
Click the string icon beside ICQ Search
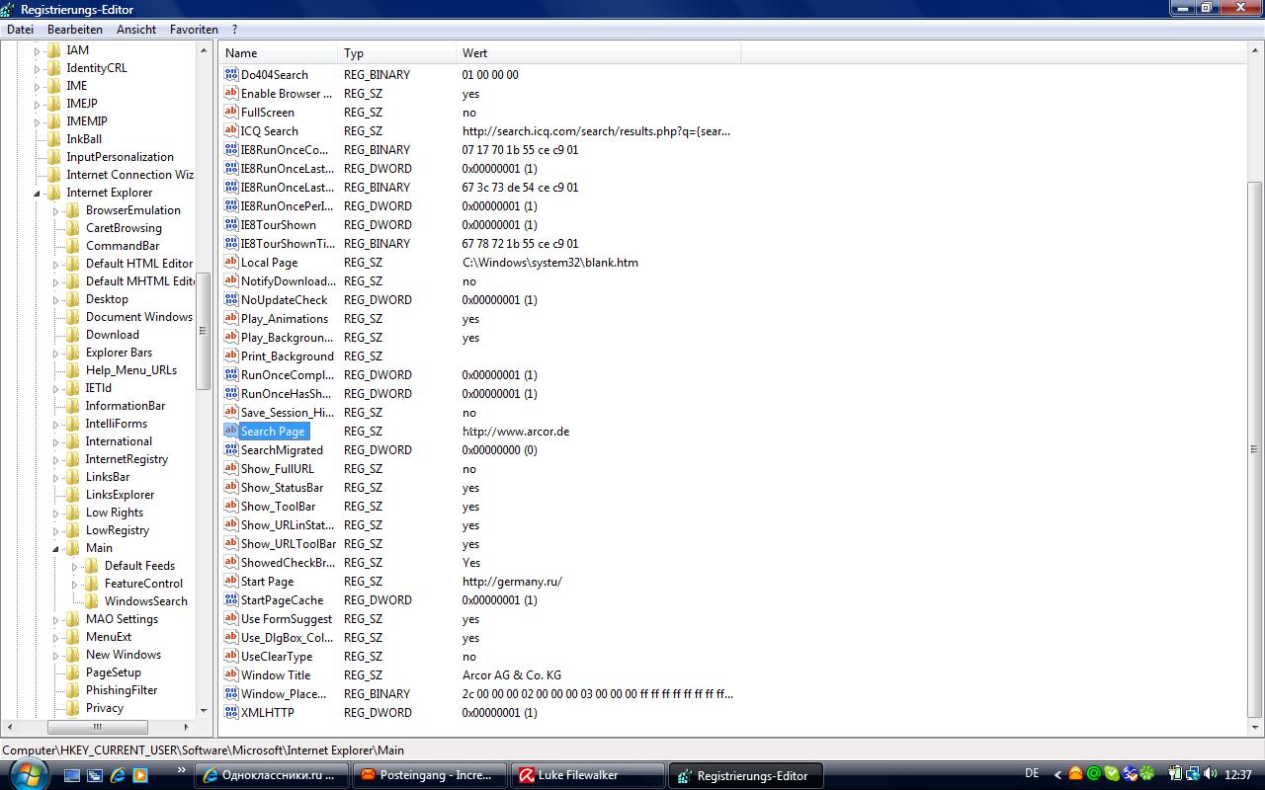click(x=231, y=131)
